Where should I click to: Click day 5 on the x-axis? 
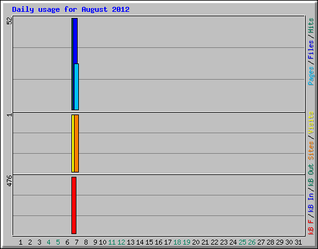click(58, 242)
